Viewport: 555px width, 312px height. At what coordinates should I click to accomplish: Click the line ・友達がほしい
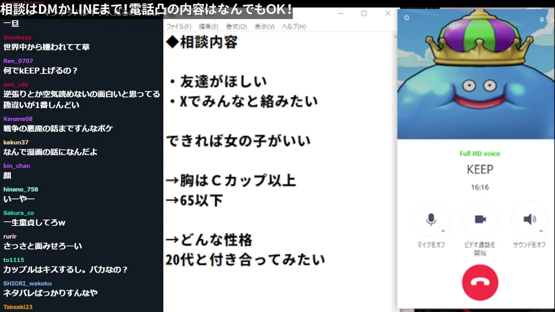[x=218, y=81]
